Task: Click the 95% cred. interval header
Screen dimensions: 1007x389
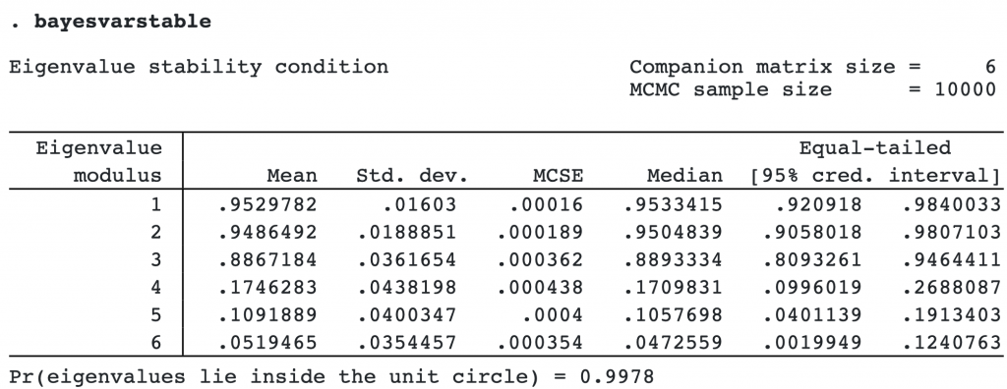Action: 876,175
